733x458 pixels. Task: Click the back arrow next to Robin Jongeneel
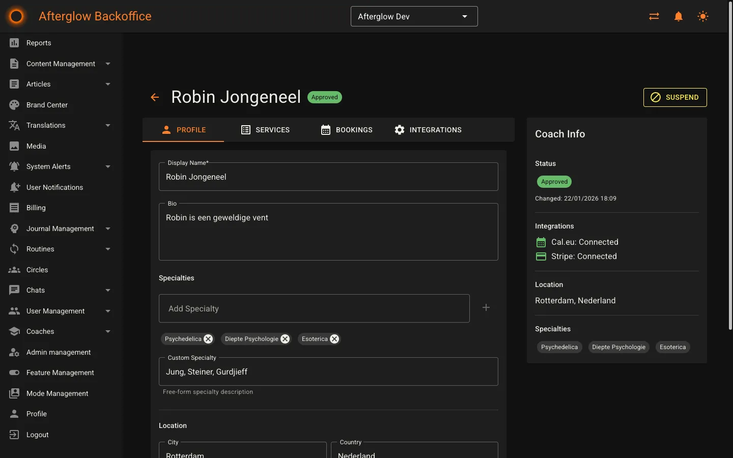(155, 97)
